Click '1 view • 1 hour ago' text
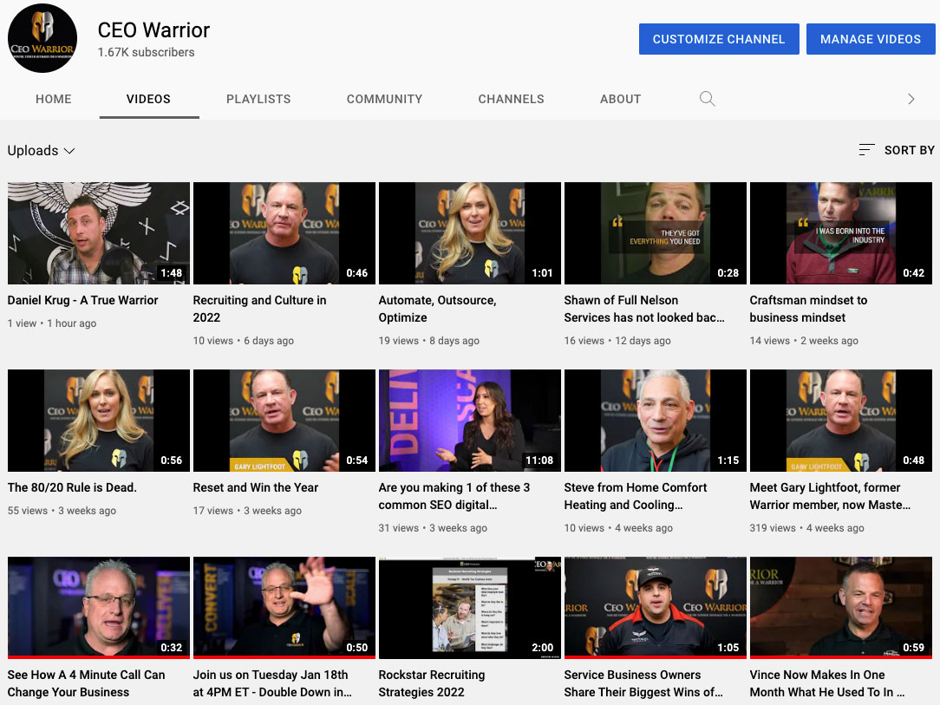The image size is (940, 705). point(51,323)
